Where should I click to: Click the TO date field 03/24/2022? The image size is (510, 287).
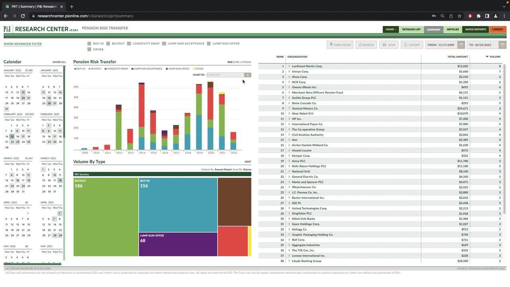coord(483,45)
